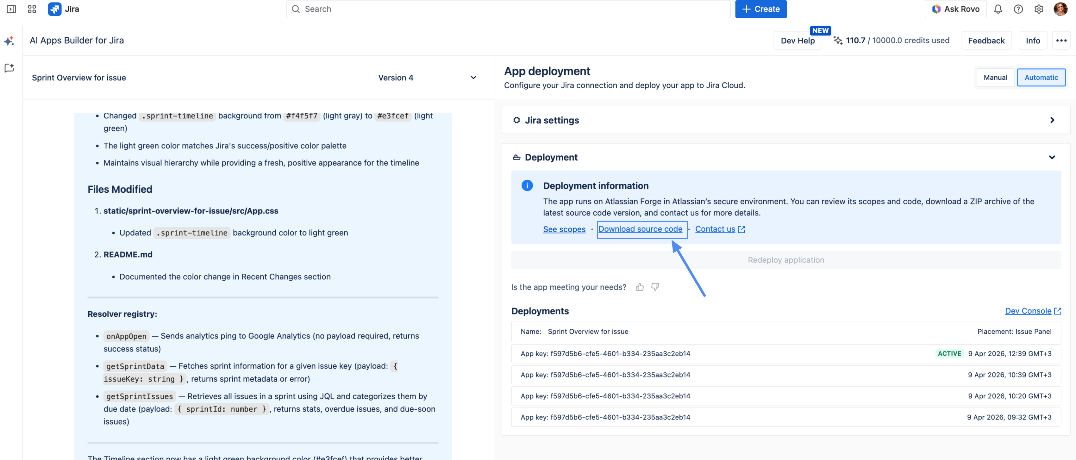Click the new chat icon in sidebar
The image size is (1076, 460).
[9, 68]
